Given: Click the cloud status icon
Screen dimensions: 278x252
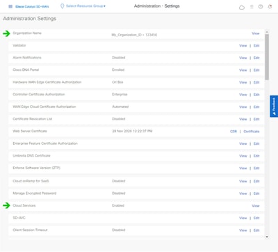Looking at the screenshot, I should [242, 8].
